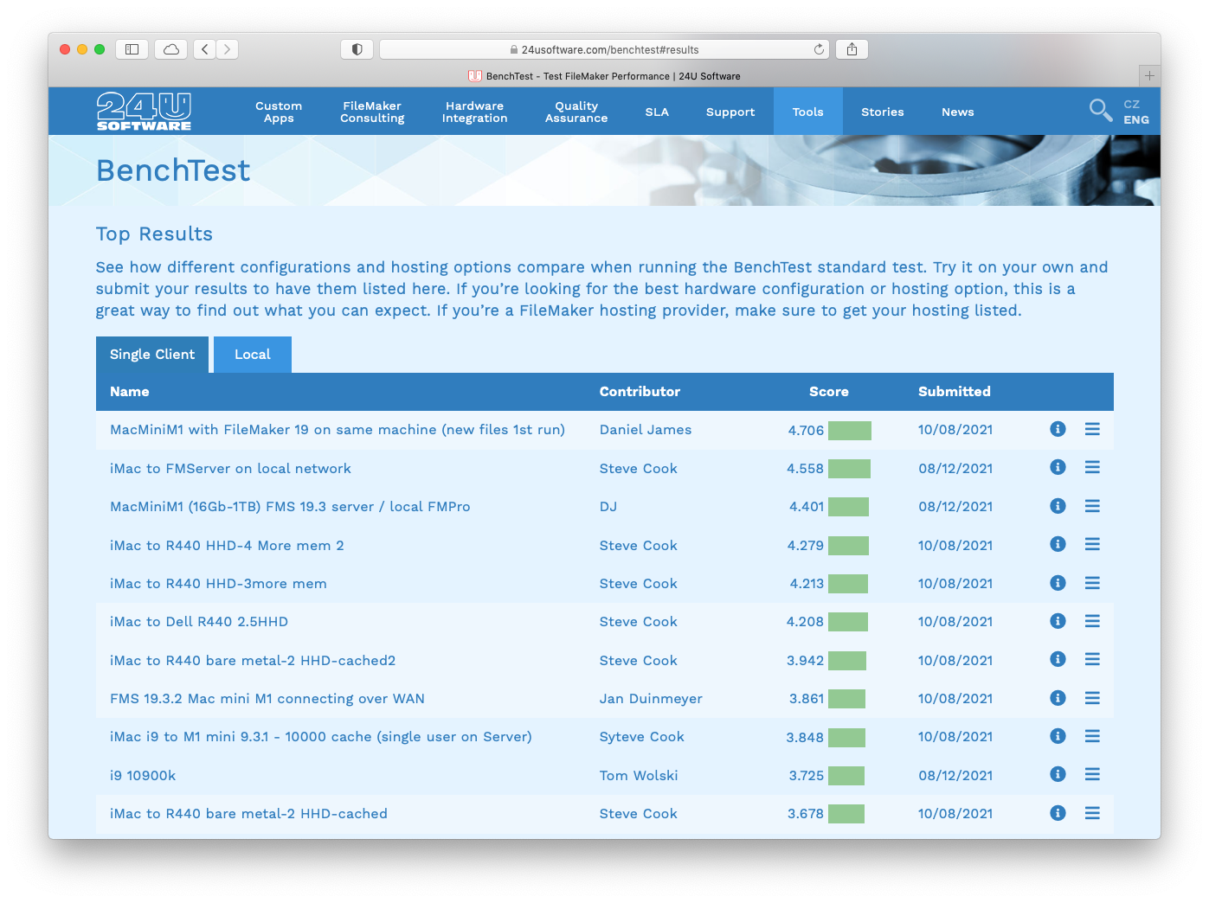Expand details menu for iMac to R440 HHD-3more mem

[x=1092, y=583]
